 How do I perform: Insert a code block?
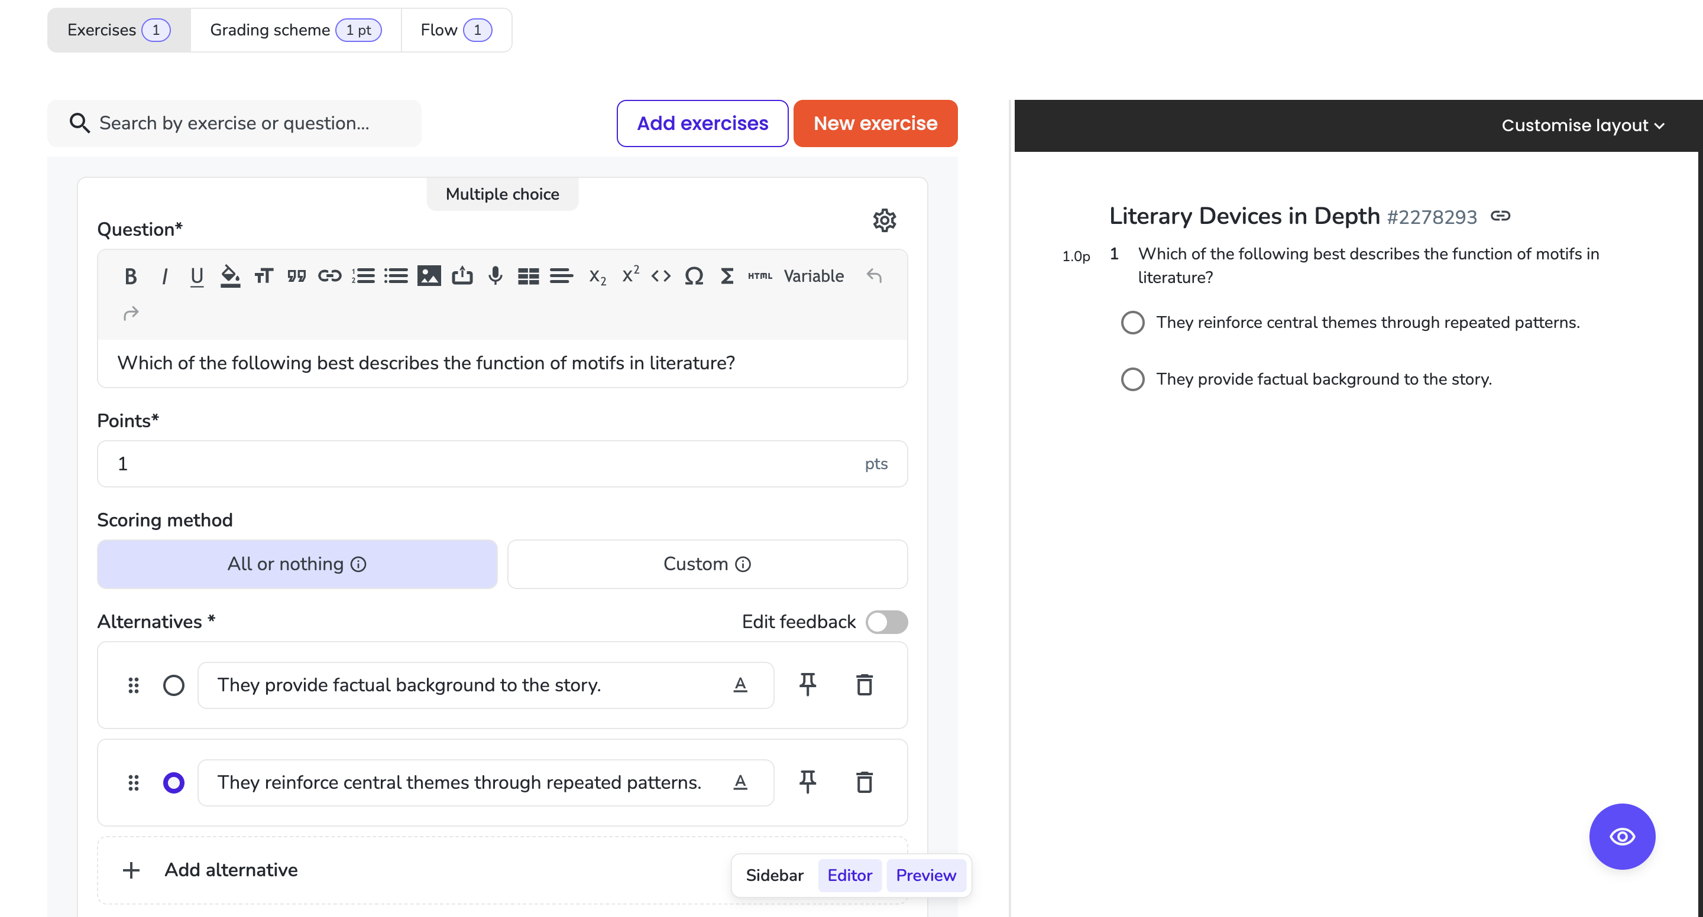click(661, 276)
